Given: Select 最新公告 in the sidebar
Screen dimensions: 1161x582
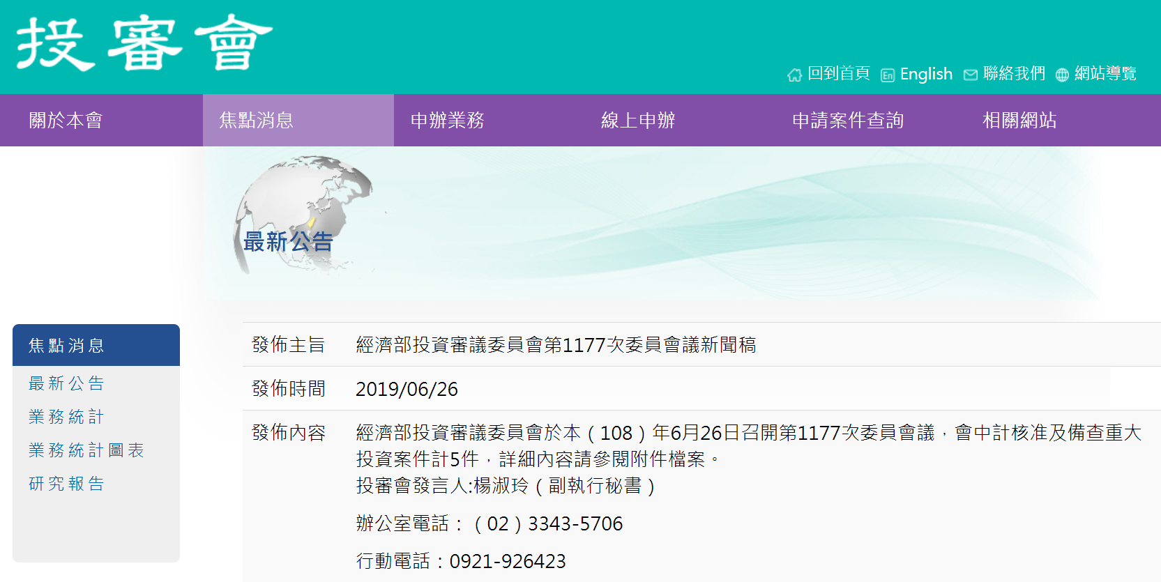Looking at the screenshot, I should click(66, 383).
